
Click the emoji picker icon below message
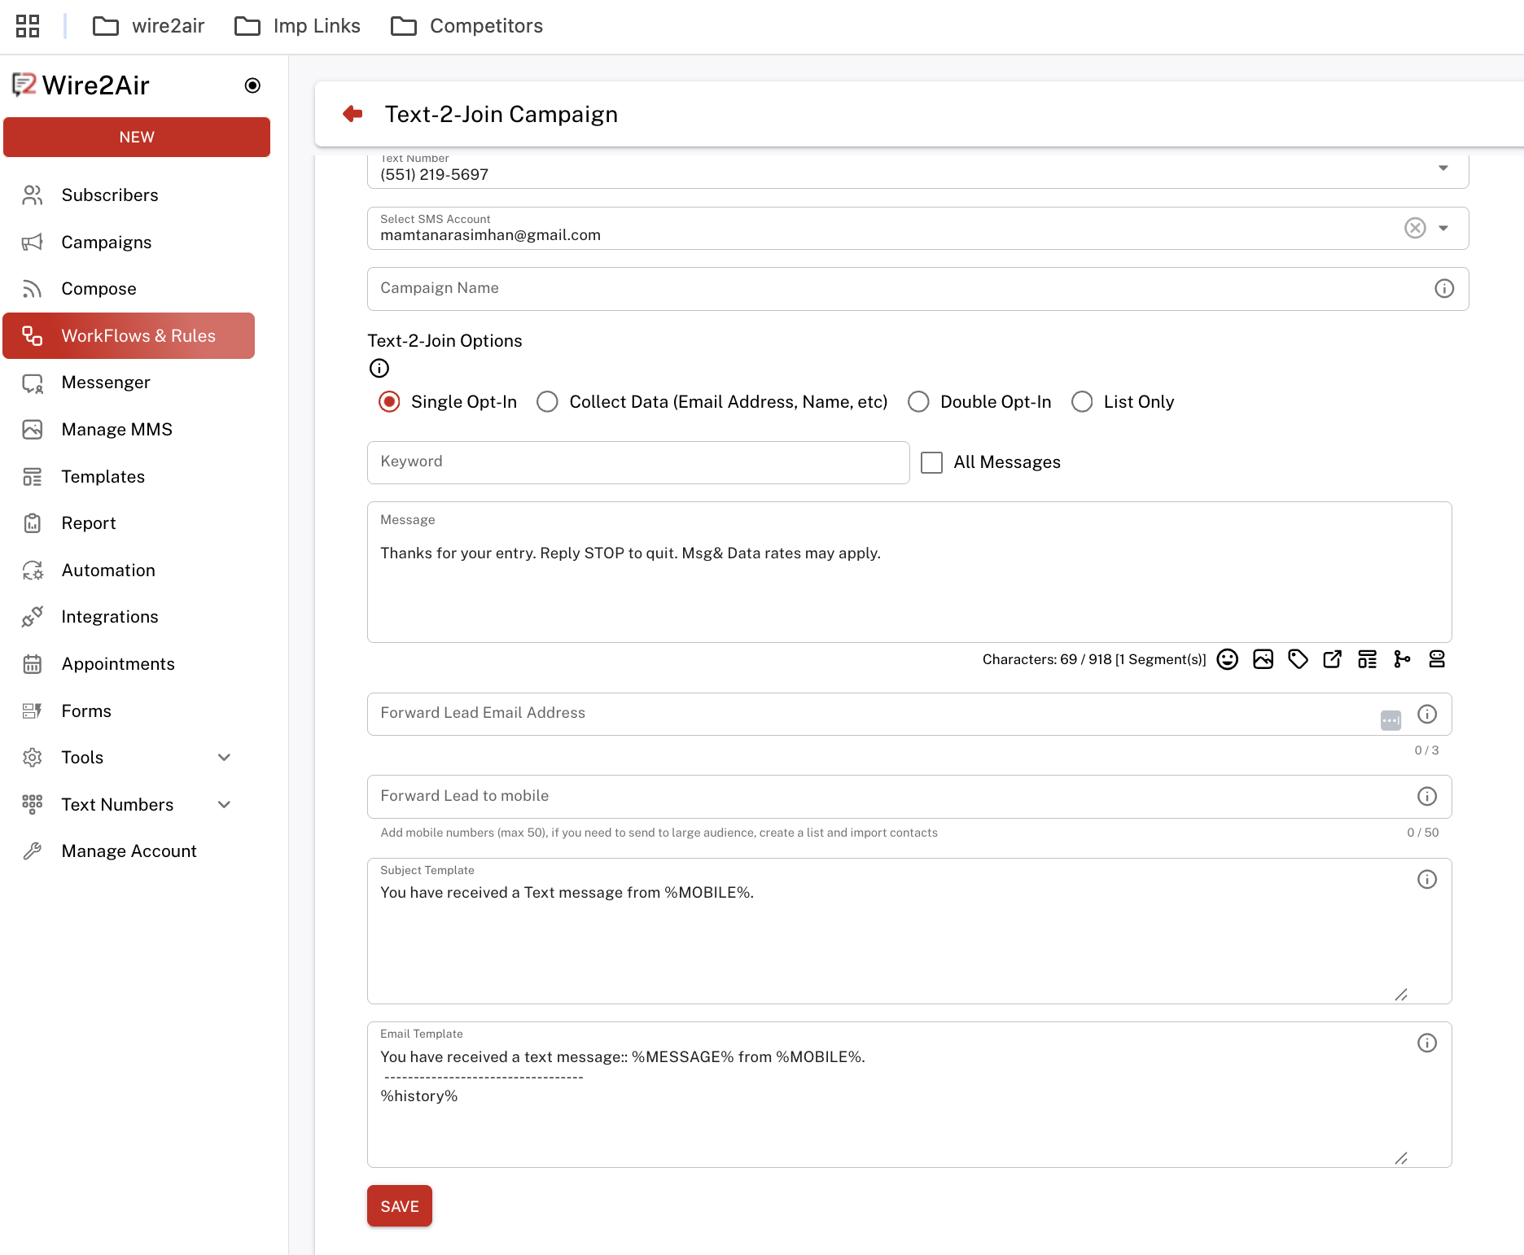[1227, 659]
